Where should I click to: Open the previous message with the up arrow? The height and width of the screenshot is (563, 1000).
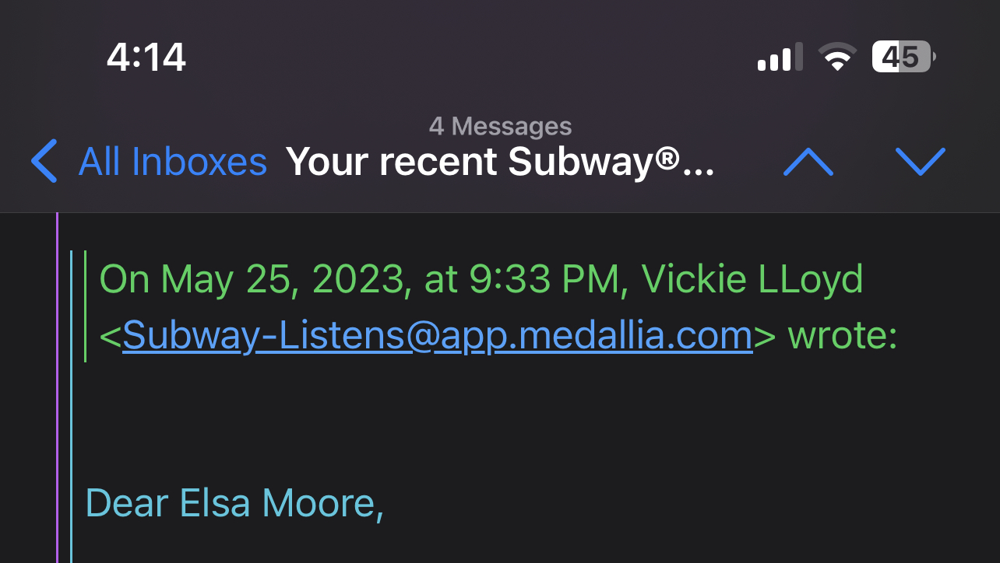click(x=808, y=161)
